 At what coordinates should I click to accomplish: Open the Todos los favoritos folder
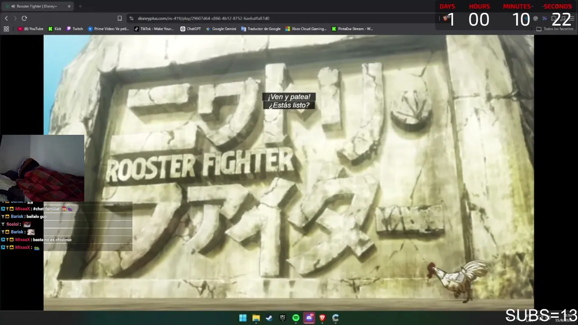pyautogui.click(x=555, y=29)
